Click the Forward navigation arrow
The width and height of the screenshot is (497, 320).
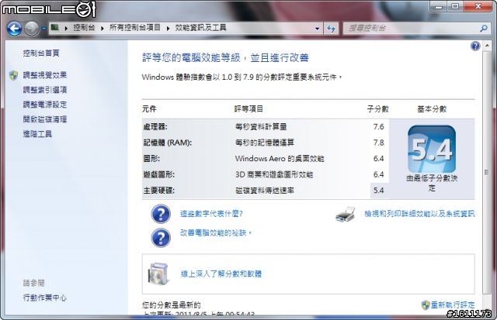(x=31, y=29)
